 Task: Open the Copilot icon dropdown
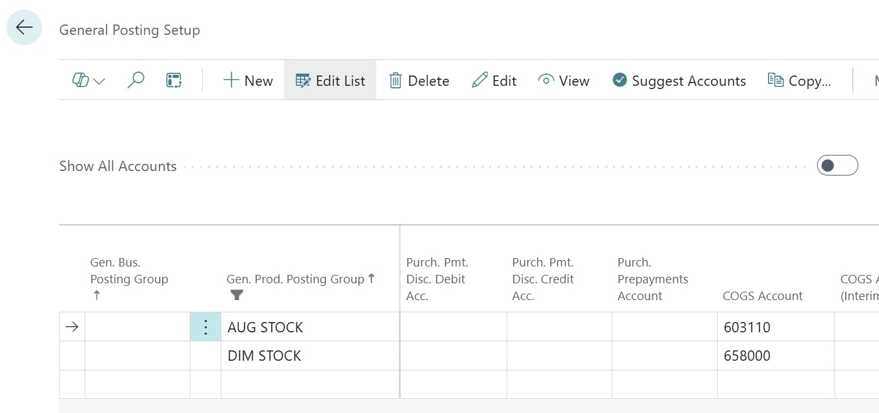coord(88,81)
